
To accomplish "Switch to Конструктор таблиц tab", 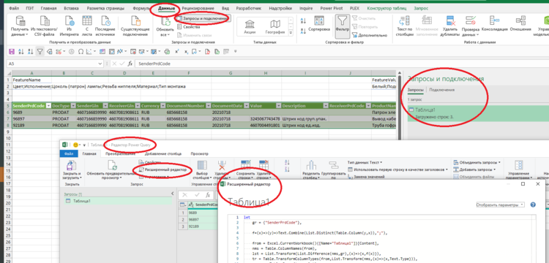I will point(386,8).
